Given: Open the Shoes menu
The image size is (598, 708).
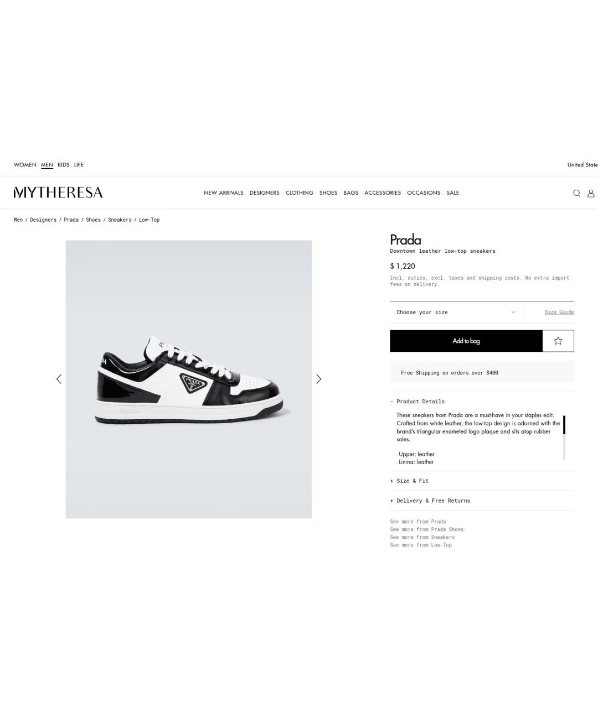Looking at the screenshot, I should (x=328, y=193).
